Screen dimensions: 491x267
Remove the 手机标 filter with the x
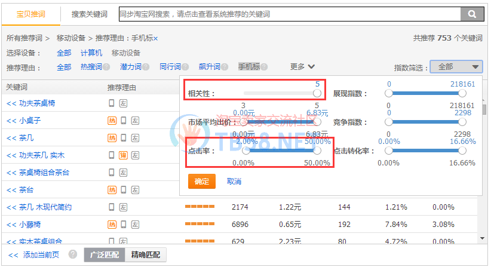click(x=155, y=38)
